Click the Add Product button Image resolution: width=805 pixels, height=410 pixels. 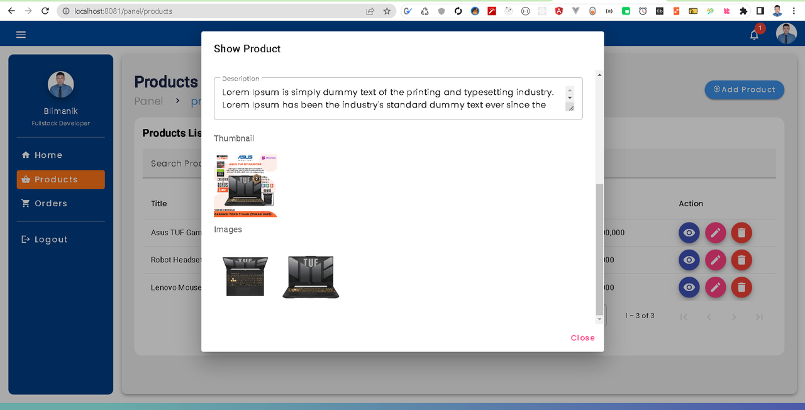point(744,89)
